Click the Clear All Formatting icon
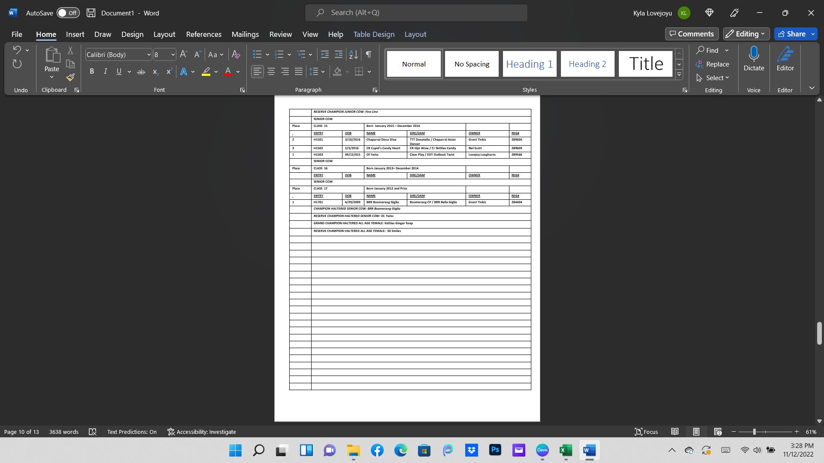The height and width of the screenshot is (463, 824). click(236, 54)
